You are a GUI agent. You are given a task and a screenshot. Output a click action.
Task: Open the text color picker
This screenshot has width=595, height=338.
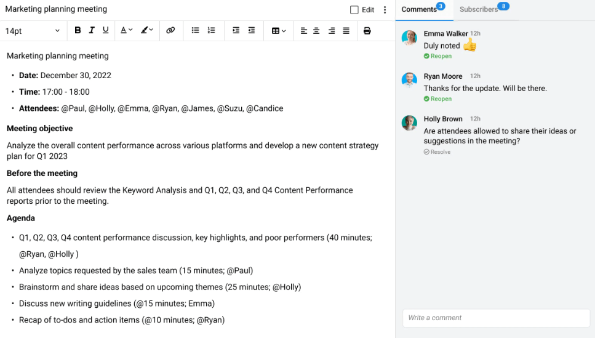click(126, 30)
